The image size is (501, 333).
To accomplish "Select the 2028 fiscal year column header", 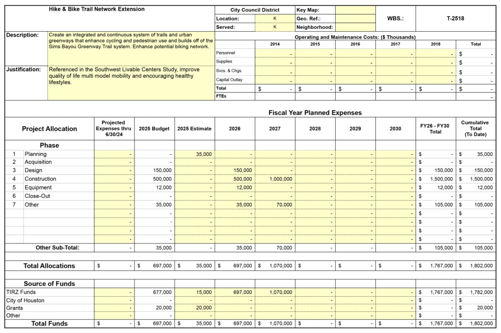I will [x=315, y=129].
